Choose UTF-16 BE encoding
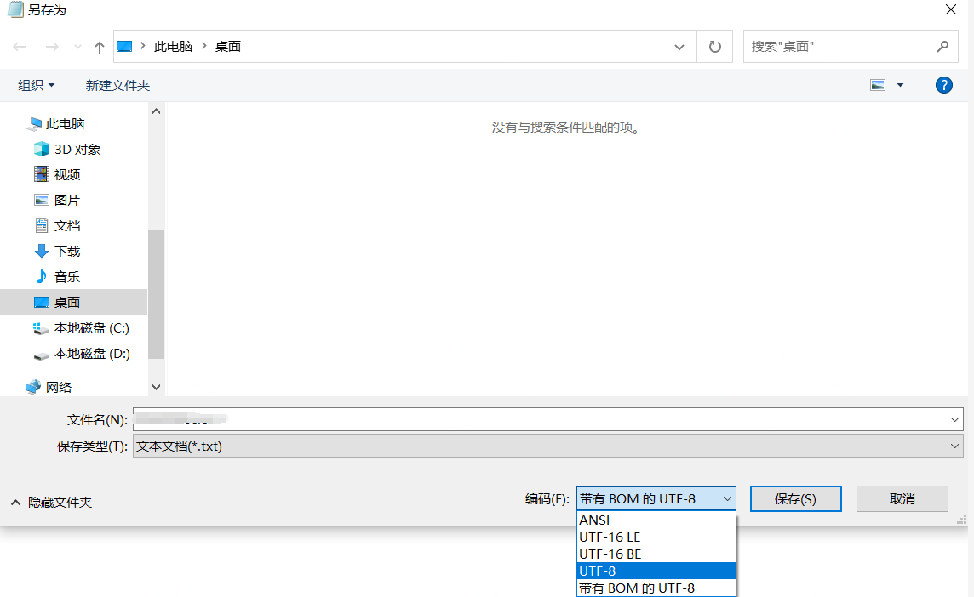Screen dimensions: 974x597 [x=656, y=554]
